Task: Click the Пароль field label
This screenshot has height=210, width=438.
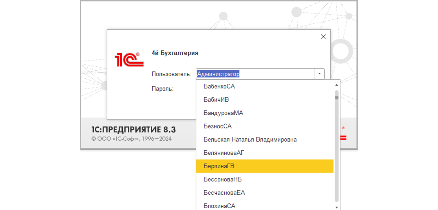Action: (x=162, y=89)
